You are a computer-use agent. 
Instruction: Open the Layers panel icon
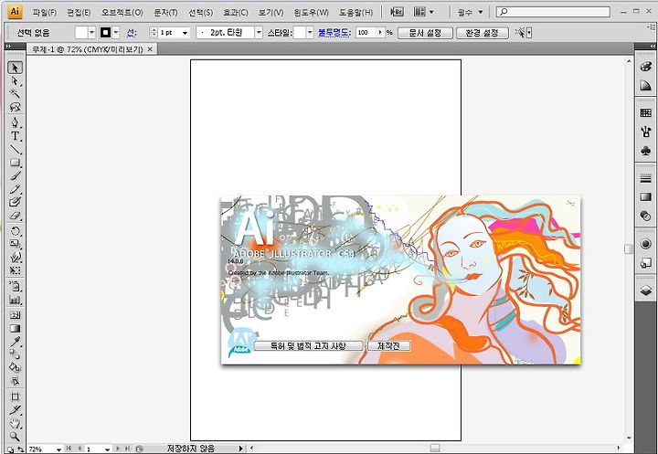(646, 290)
